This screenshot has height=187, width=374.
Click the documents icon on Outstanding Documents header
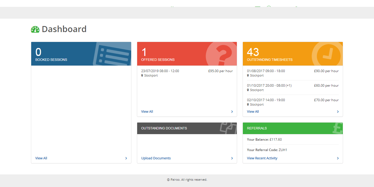point(229,128)
